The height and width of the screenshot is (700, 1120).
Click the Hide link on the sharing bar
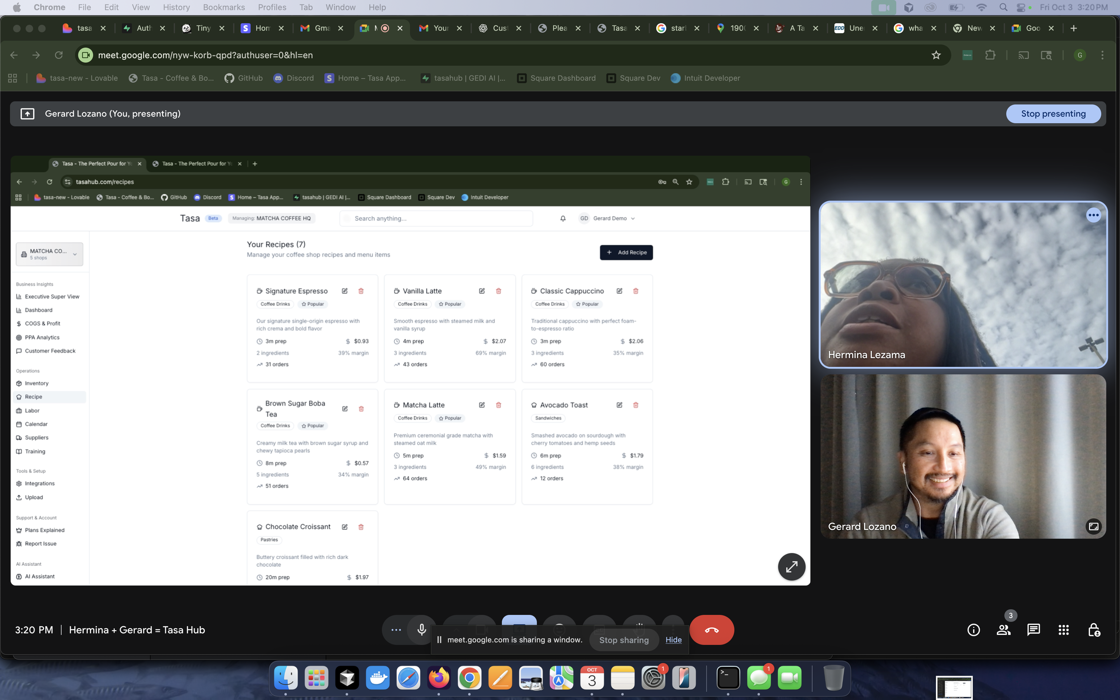click(x=673, y=640)
